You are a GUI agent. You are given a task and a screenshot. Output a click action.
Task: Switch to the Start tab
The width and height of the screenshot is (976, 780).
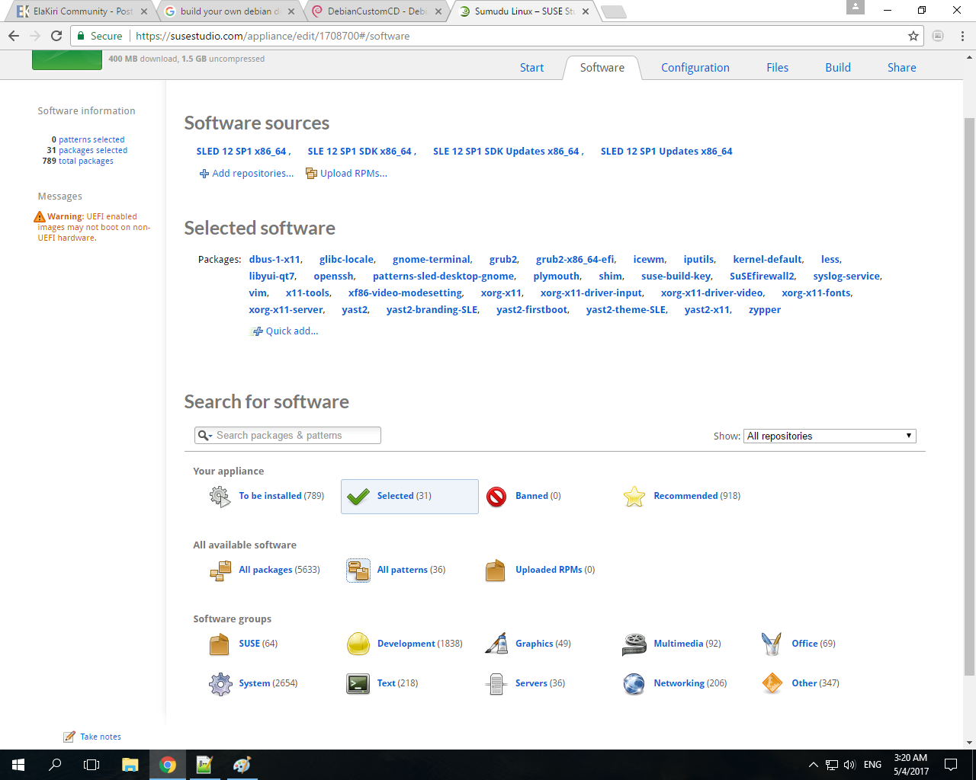point(531,68)
